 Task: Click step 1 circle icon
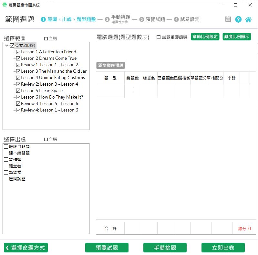click(43, 19)
